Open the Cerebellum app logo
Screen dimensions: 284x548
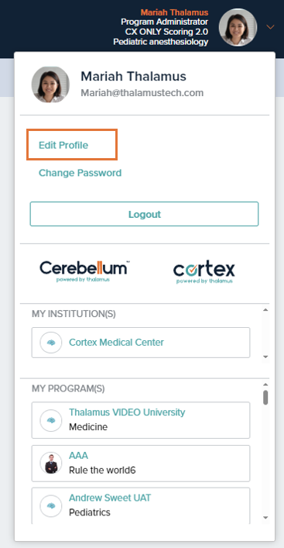83,271
